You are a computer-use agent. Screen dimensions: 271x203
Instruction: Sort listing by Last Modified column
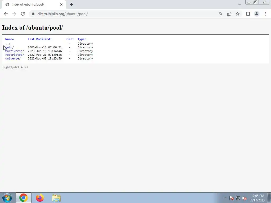pyautogui.click(x=40, y=39)
